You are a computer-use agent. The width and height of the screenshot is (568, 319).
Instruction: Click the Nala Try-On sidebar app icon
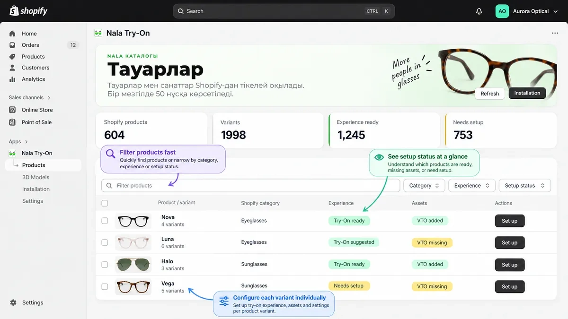coord(12,153)
